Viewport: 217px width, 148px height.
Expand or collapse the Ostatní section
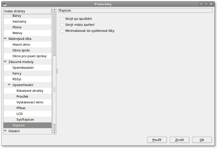click(5, 131)
